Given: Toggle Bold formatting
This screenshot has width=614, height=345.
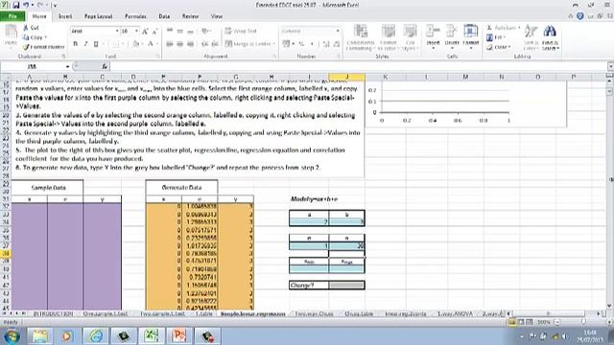Looking at the screenshot, I should pyautogui.click(x=75, y=44).
